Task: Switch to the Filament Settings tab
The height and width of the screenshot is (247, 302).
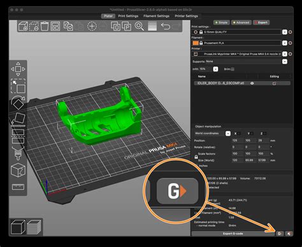Action: (x=156, y=16)
